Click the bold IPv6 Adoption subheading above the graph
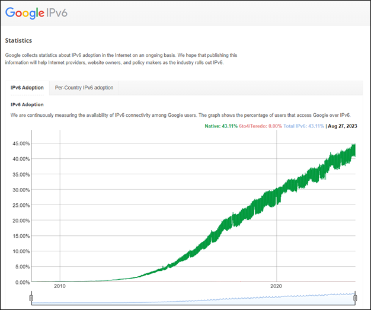371x310 pixels. (x=27, y=104)
